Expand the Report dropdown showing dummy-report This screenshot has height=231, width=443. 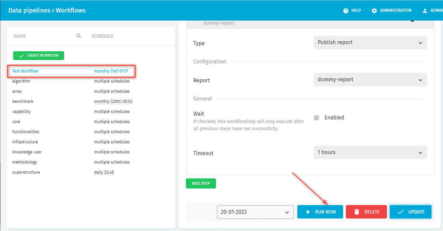[370, 80]
